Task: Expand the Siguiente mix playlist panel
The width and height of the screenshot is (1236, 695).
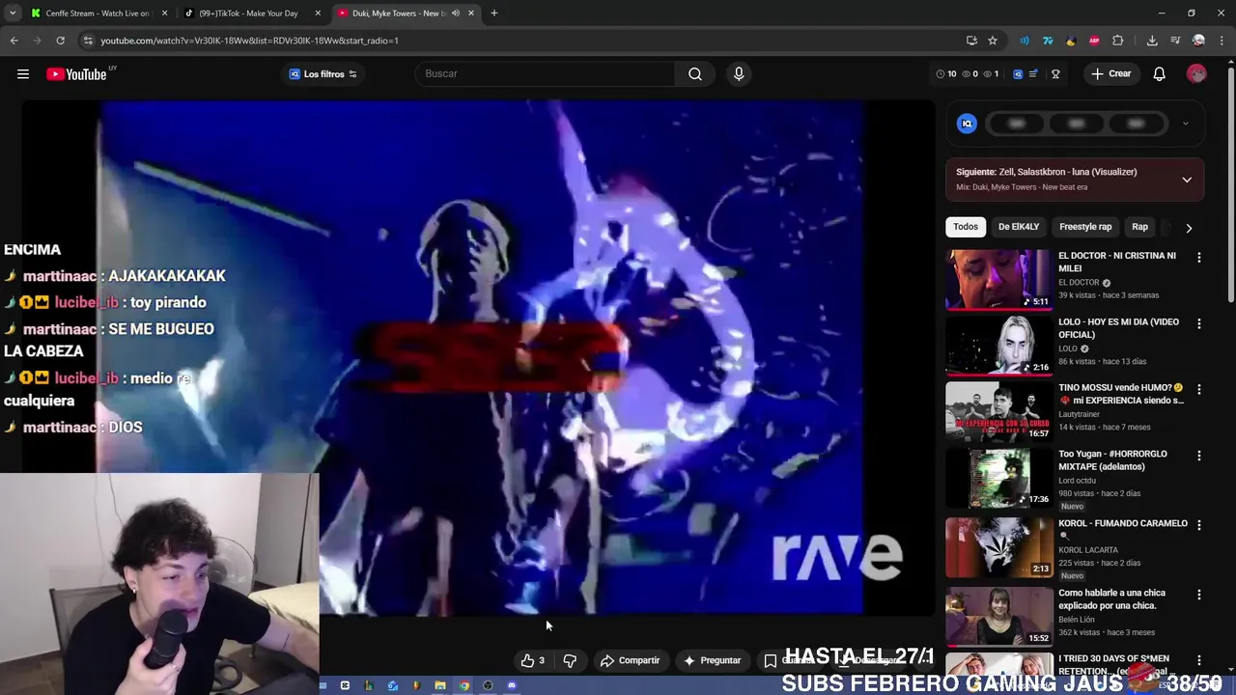Action: [1187, 180]
